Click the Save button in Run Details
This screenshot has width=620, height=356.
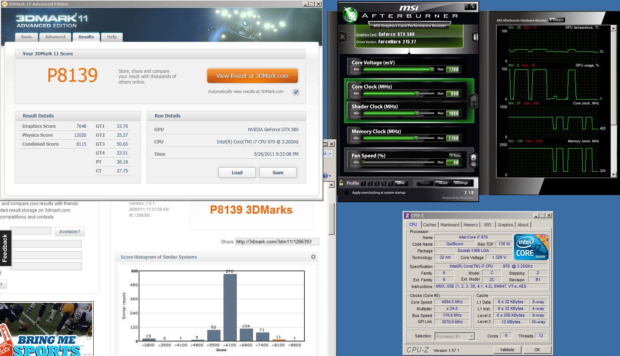click(278, 172)
